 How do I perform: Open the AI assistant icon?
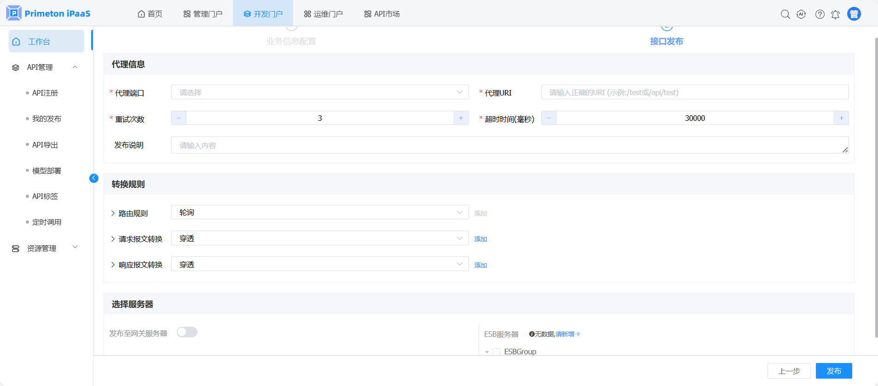click(x=801, y=14)
